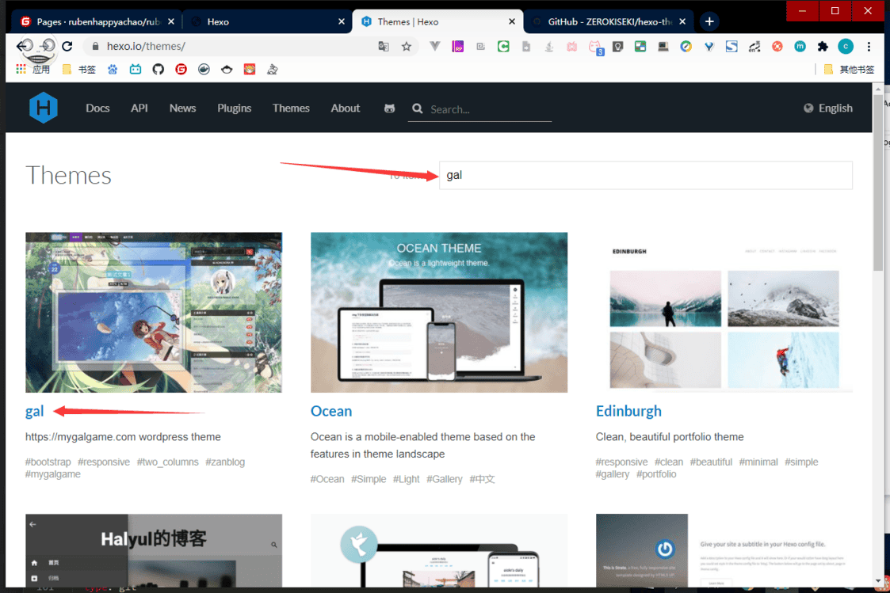Image resolution: width=890 pixels, height=593 pixels.
Task: Open the browser extensions puzzle icon
Action: (823, 47)
